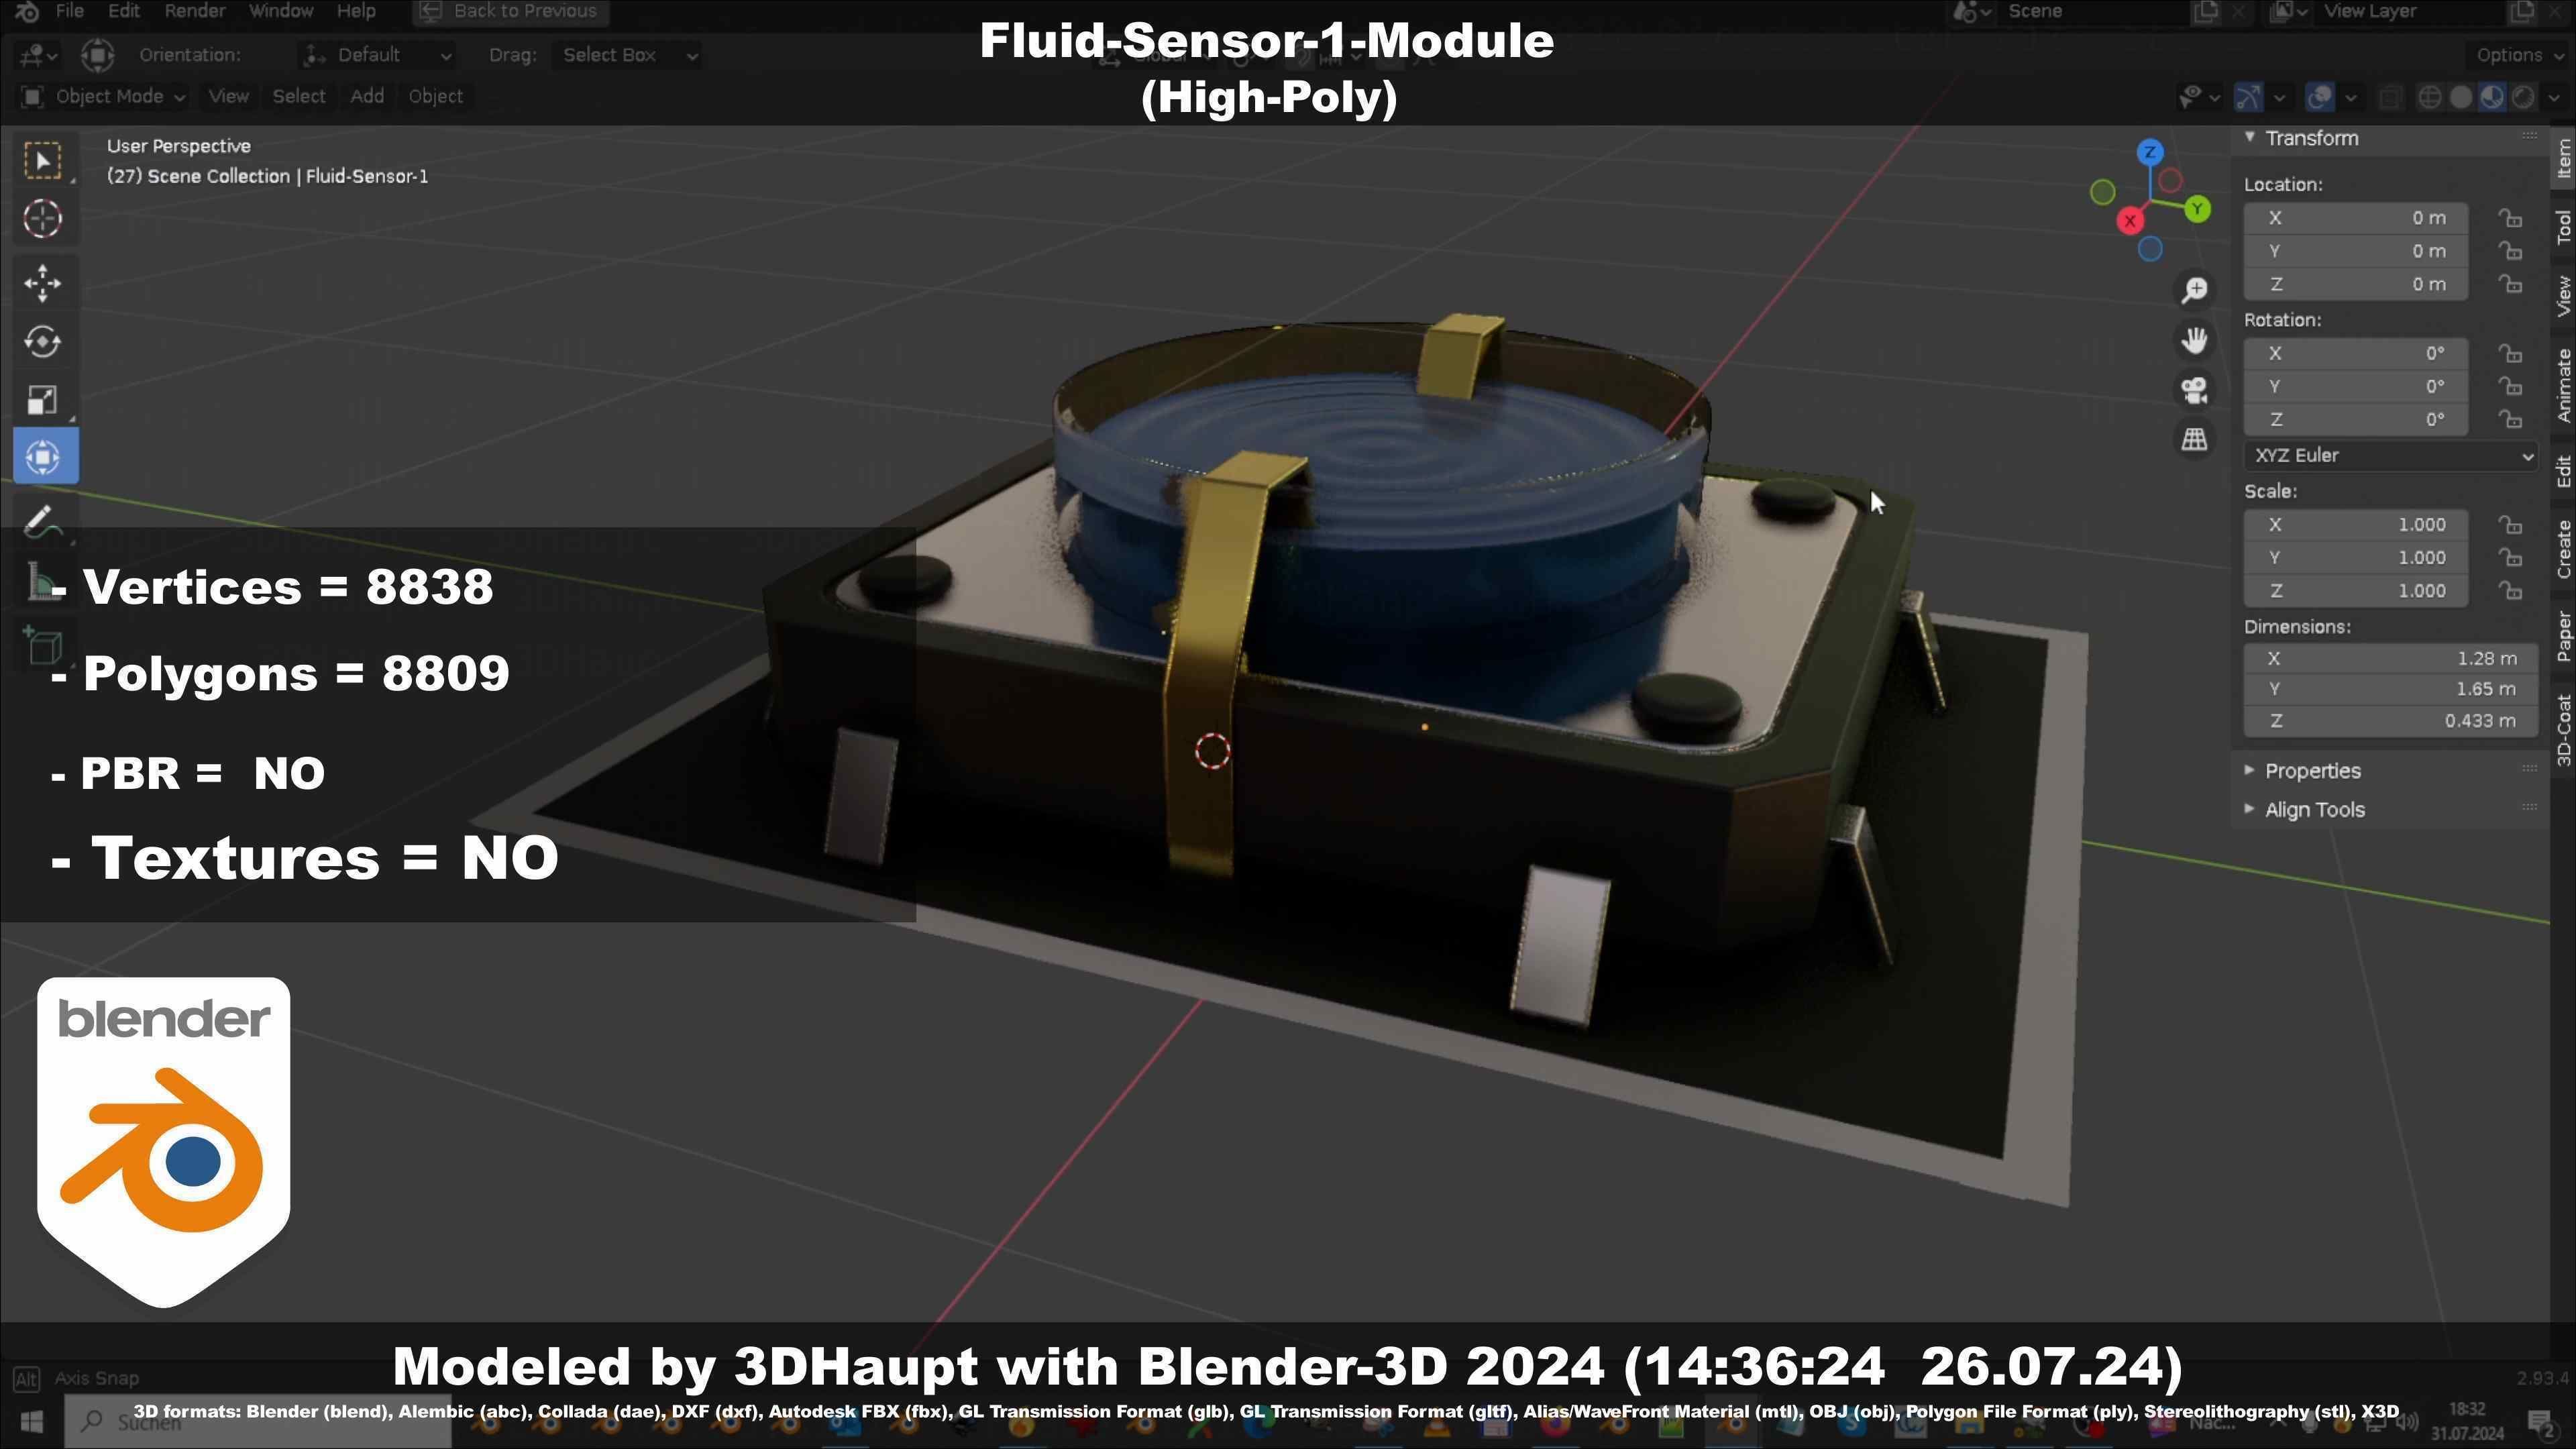Open the File menu

[x=69, y=11]
